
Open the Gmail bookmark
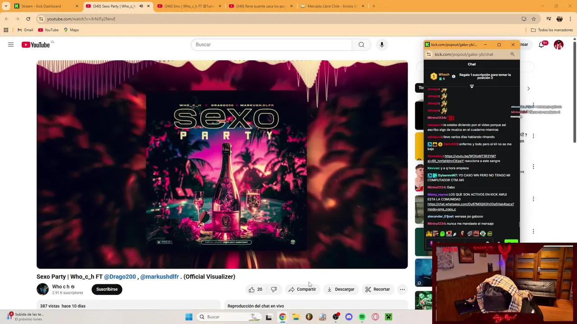tap(25, 30)
